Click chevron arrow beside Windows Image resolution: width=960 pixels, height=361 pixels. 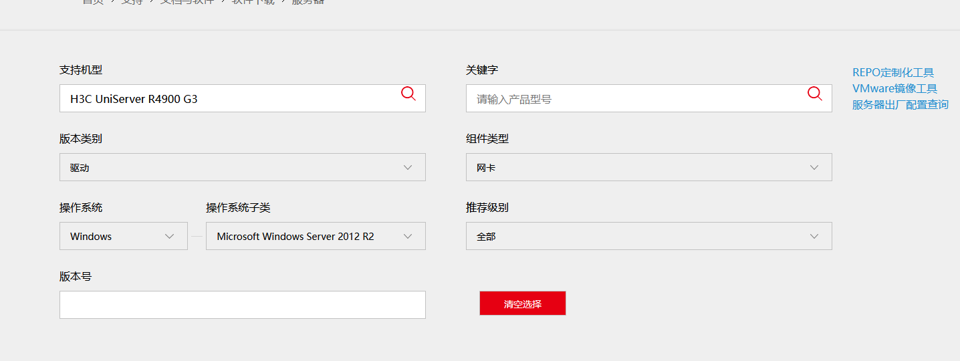170,236
